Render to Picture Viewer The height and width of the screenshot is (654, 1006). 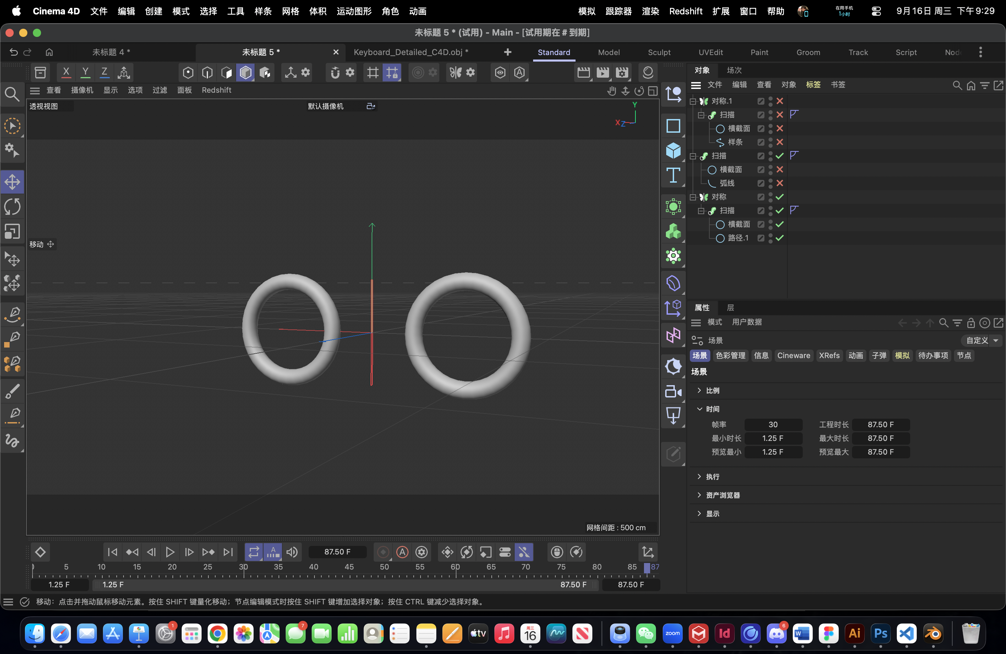[603, 73]
